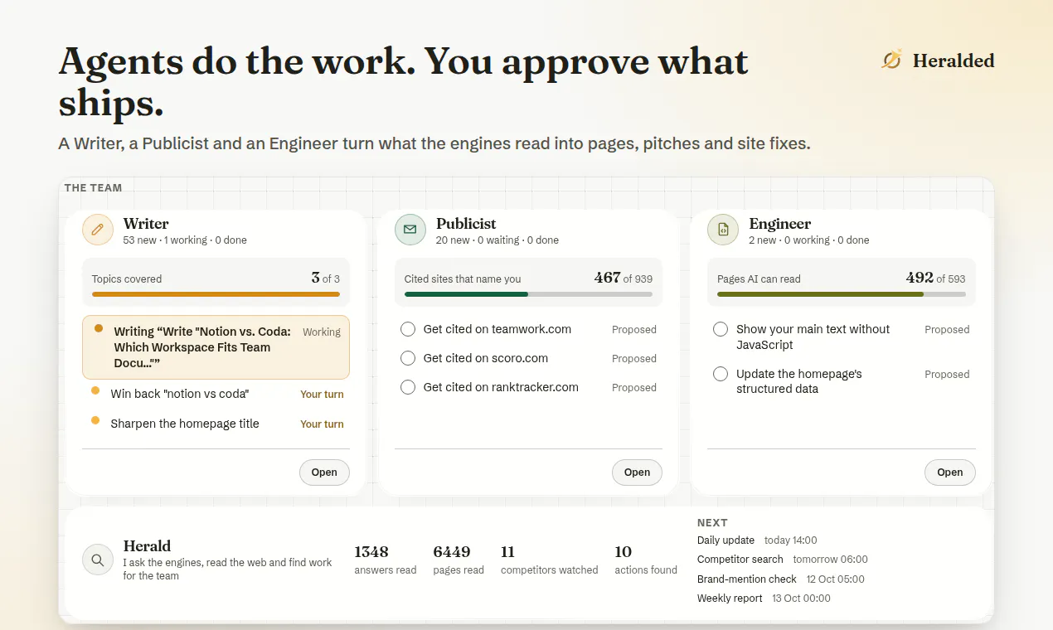The image size is (1053, 630).
Task: Click 'Proposed' status next to scoro.com
Action: point(634,359)
